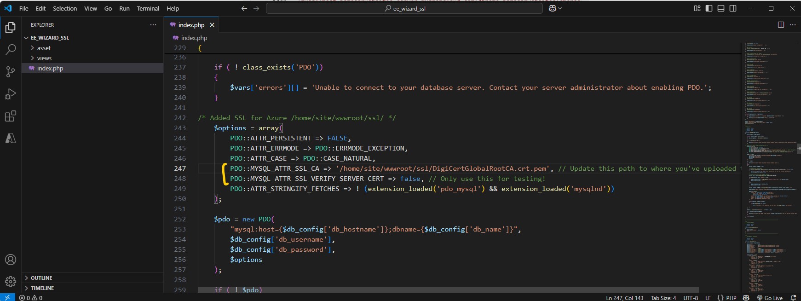
Task: Open the Terminal menu
Action: pyautogui.click(x=148, y=8)
